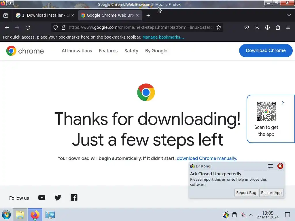This screenshot has height=221, width=295.
Task: Open tracking protection shield icon
Action: tap(56, 27)
